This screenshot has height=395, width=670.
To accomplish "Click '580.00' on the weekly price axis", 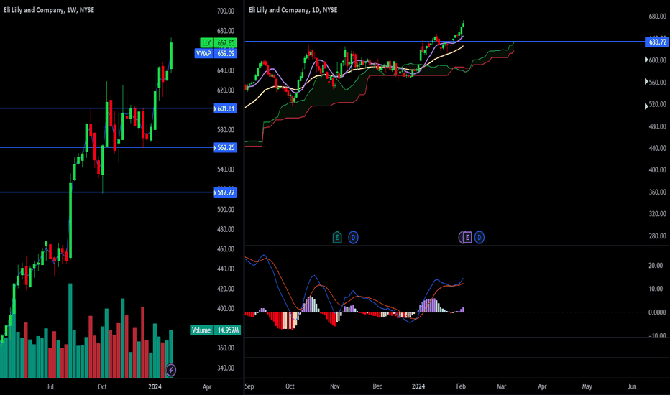I will 226,130.
